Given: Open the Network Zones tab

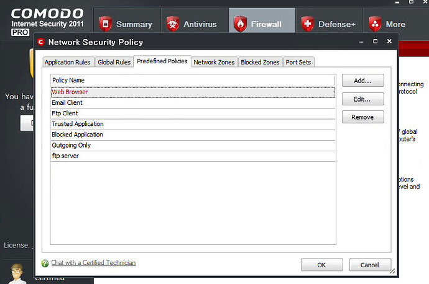Looking at the screenshot, I should pos(214,62).
